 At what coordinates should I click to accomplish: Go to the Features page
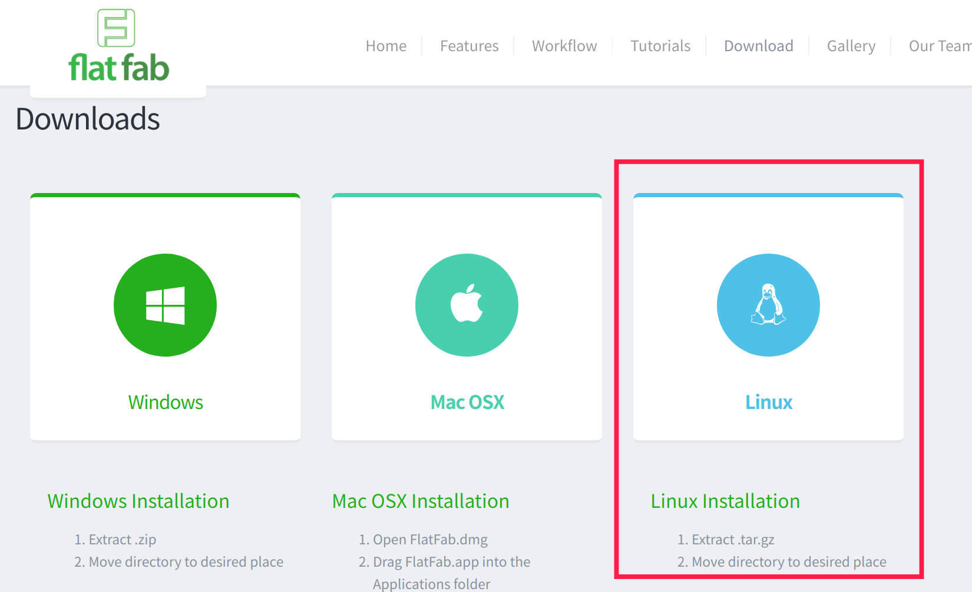click(469, 46)
